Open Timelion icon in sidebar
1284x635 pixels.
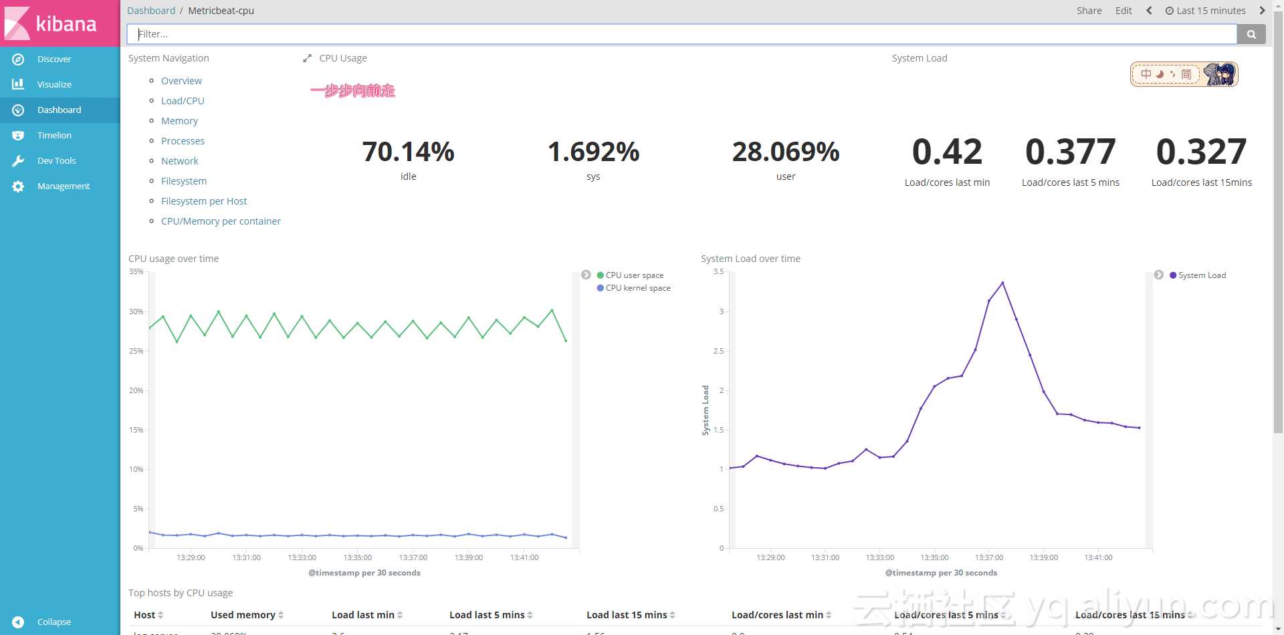pyautogui.click(x=18, y=135)
